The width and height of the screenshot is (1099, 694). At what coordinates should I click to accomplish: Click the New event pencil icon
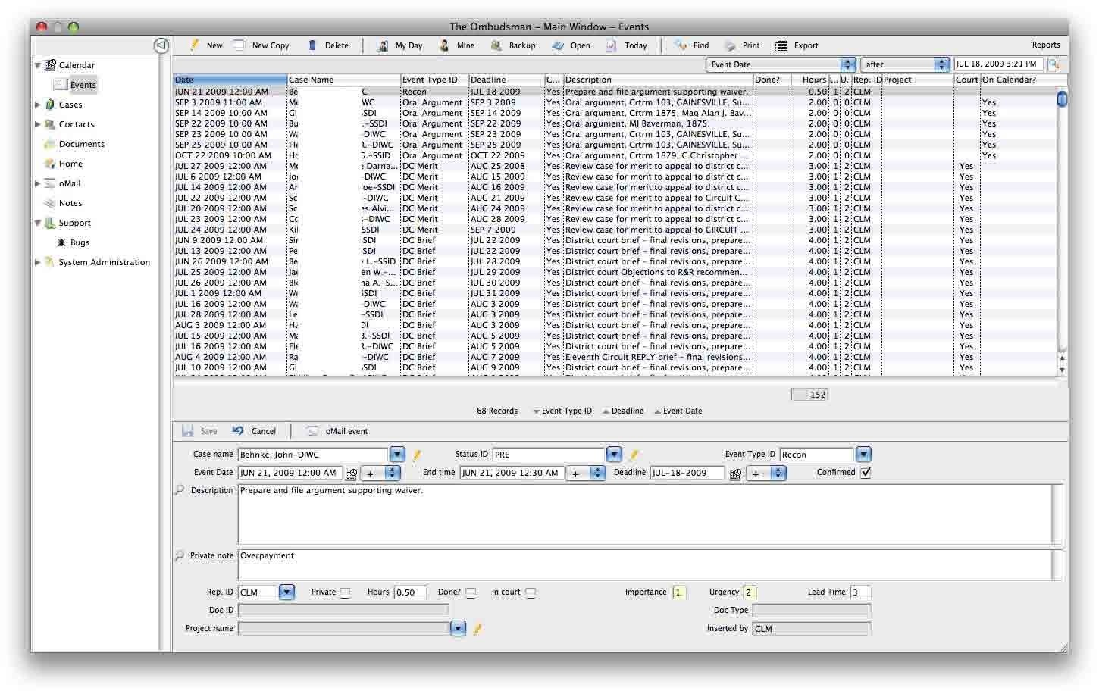coord(195,45)
